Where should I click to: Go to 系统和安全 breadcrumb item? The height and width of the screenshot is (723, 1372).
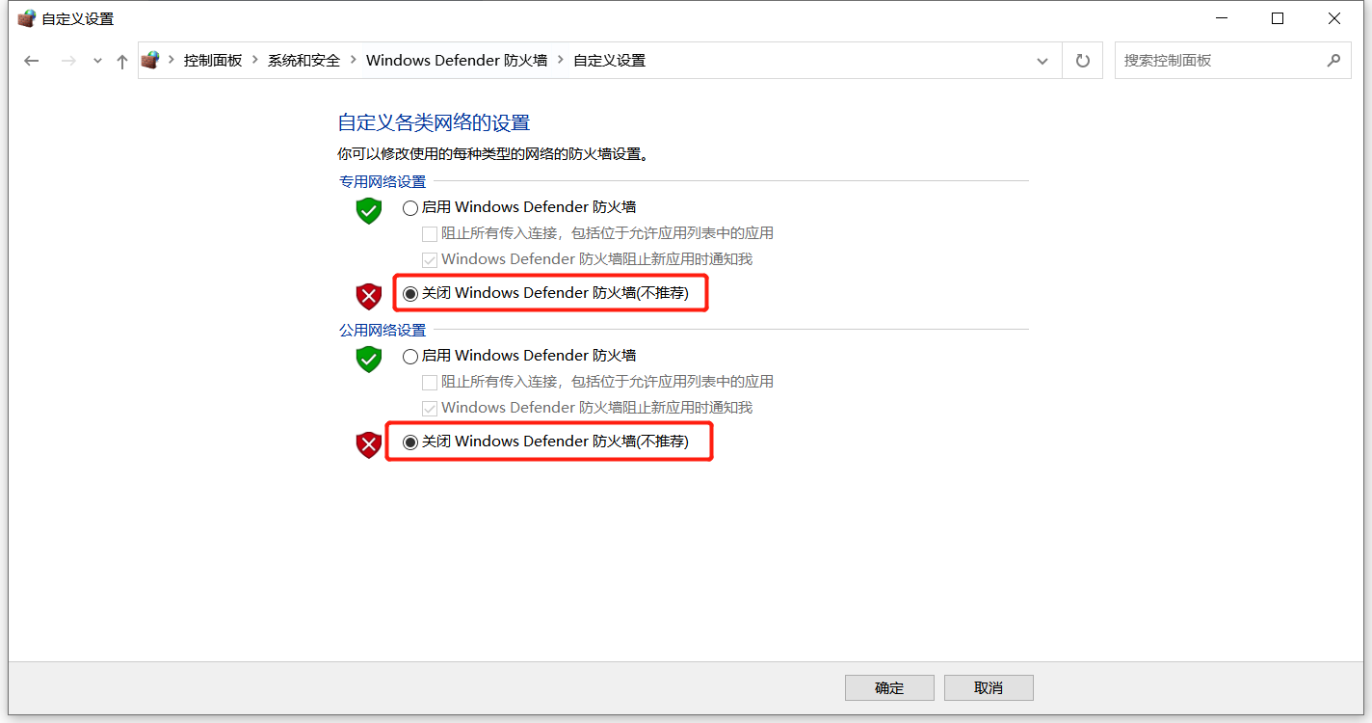303,60
